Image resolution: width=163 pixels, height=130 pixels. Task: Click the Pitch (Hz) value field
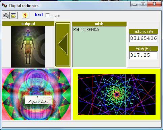[x=143, y=55]
